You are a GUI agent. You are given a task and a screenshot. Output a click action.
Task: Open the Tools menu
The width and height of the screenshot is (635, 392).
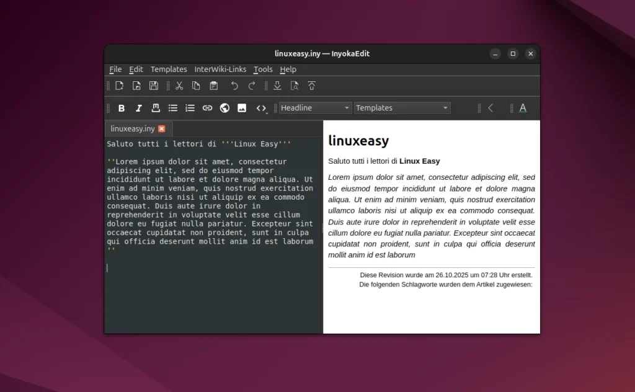[x=263, y=69]
